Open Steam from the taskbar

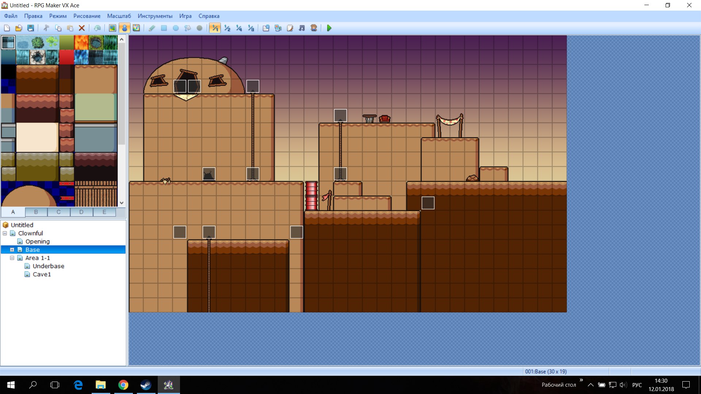146,385
